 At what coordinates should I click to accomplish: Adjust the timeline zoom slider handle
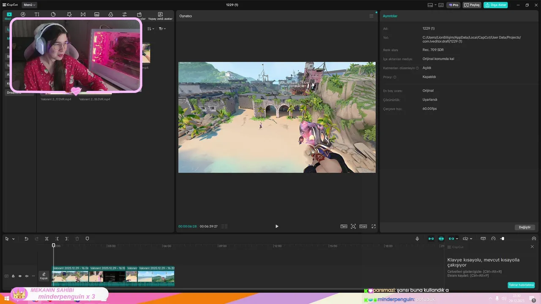503,239
